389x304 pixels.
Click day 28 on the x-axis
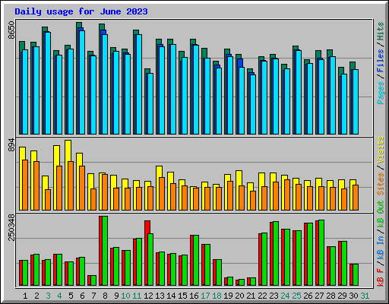[x=330, y=296]
